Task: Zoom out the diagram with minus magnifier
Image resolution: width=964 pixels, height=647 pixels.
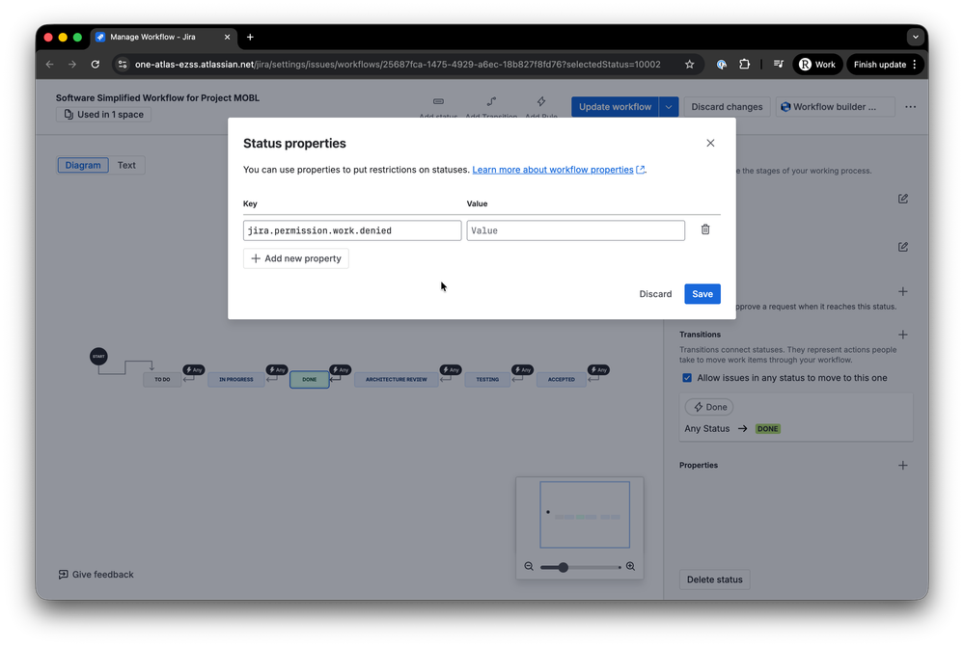Action: pyautogui.click(x=529, y=567)
